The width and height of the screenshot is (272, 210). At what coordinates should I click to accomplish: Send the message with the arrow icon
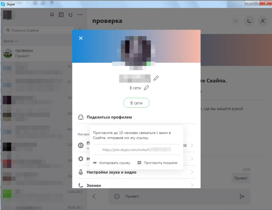[242, 196]
